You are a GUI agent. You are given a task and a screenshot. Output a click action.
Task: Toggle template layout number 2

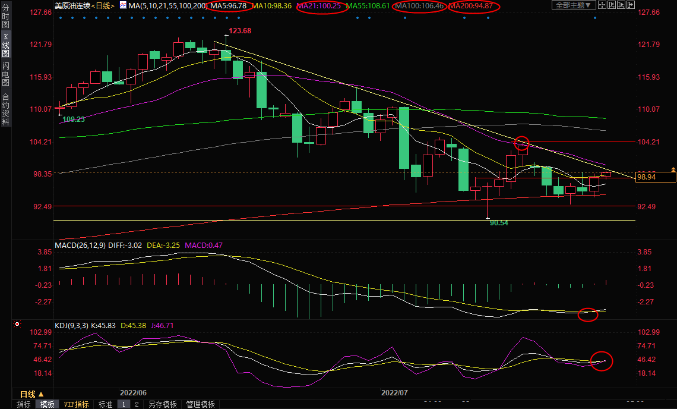pyautogui.click(x=137, y=404)
